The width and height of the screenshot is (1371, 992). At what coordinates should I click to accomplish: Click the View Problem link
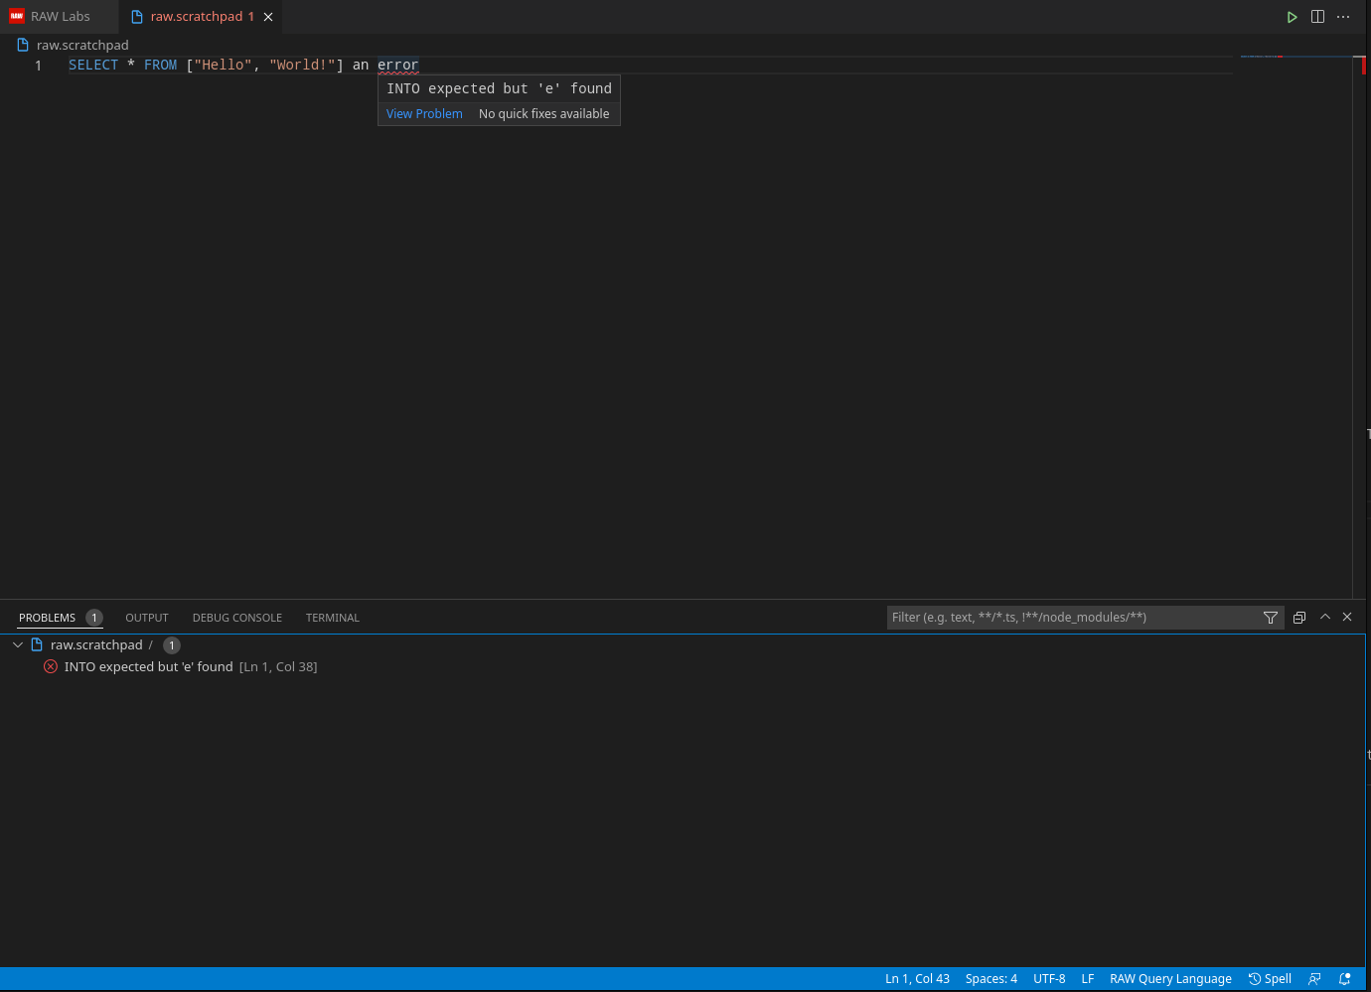coord(424,114)
